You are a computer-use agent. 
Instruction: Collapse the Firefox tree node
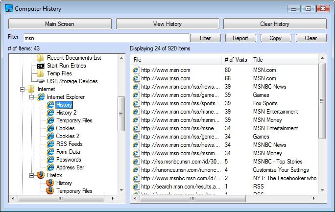point(32,175)
